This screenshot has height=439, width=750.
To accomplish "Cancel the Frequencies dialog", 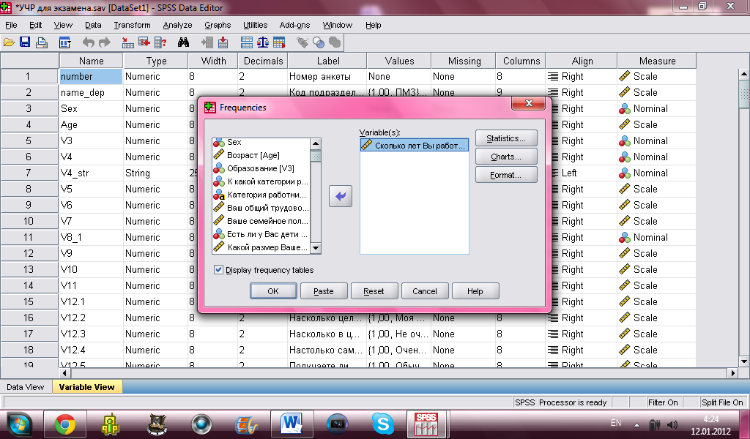I will 425,291.
